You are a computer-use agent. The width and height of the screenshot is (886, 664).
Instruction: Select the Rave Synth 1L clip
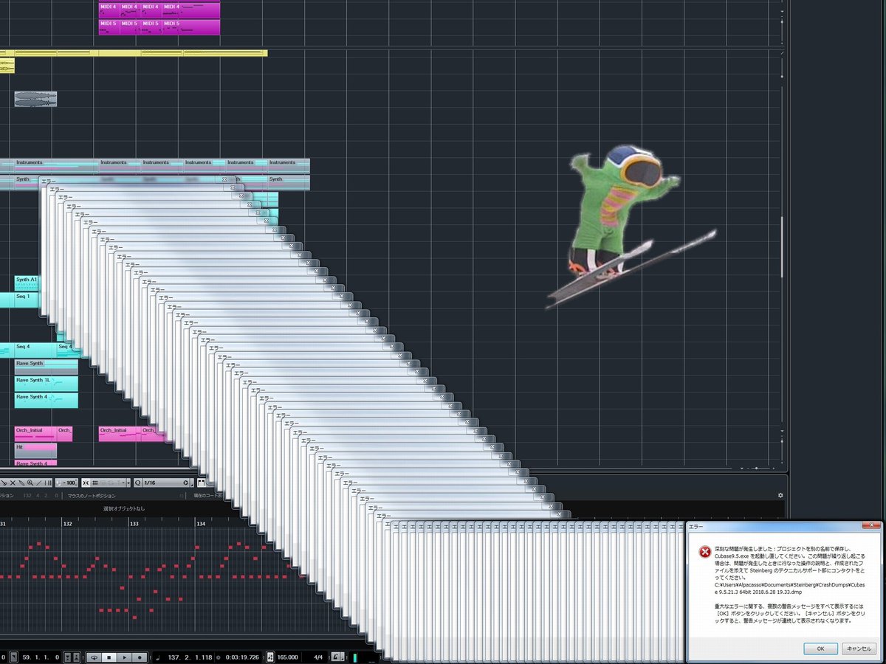coord(46,384)
